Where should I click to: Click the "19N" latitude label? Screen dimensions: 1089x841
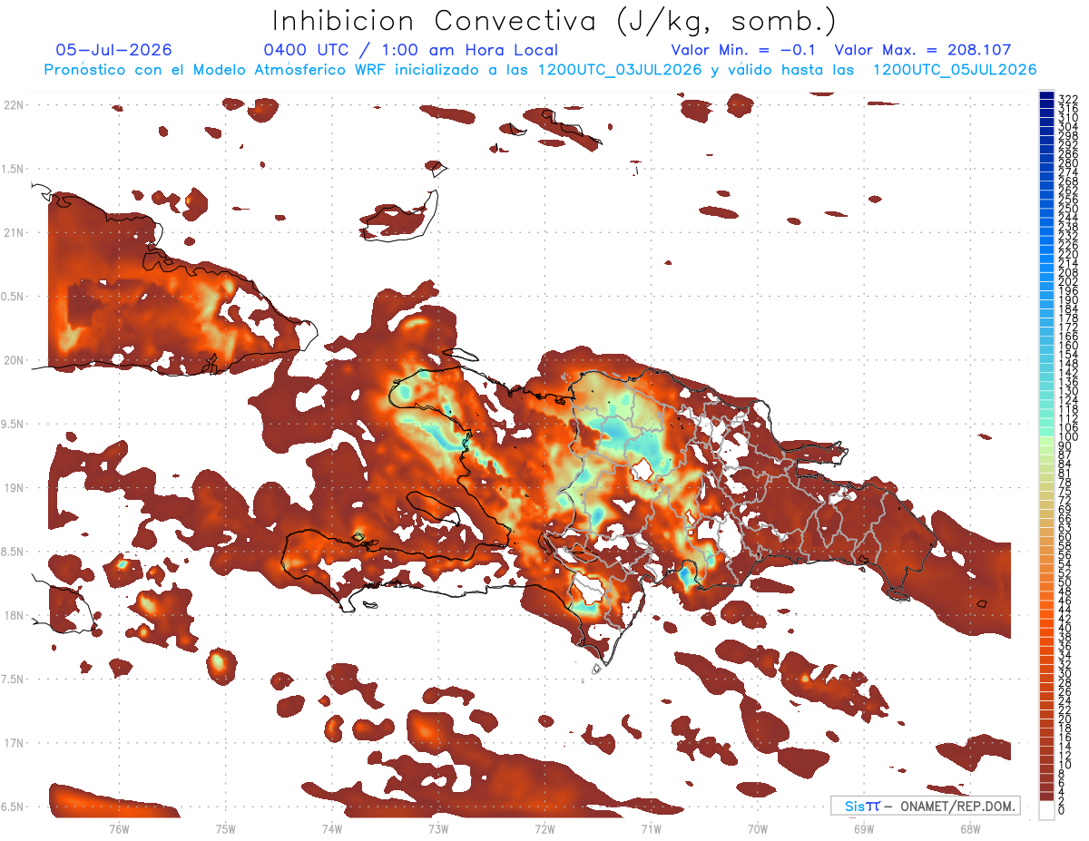click(15, 487)
